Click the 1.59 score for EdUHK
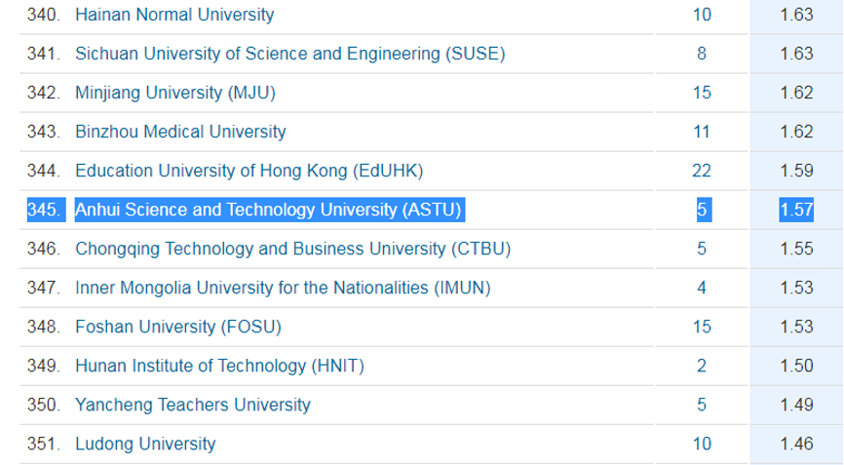The width and height of the screenshot is (844, 465). click(796, 171)
